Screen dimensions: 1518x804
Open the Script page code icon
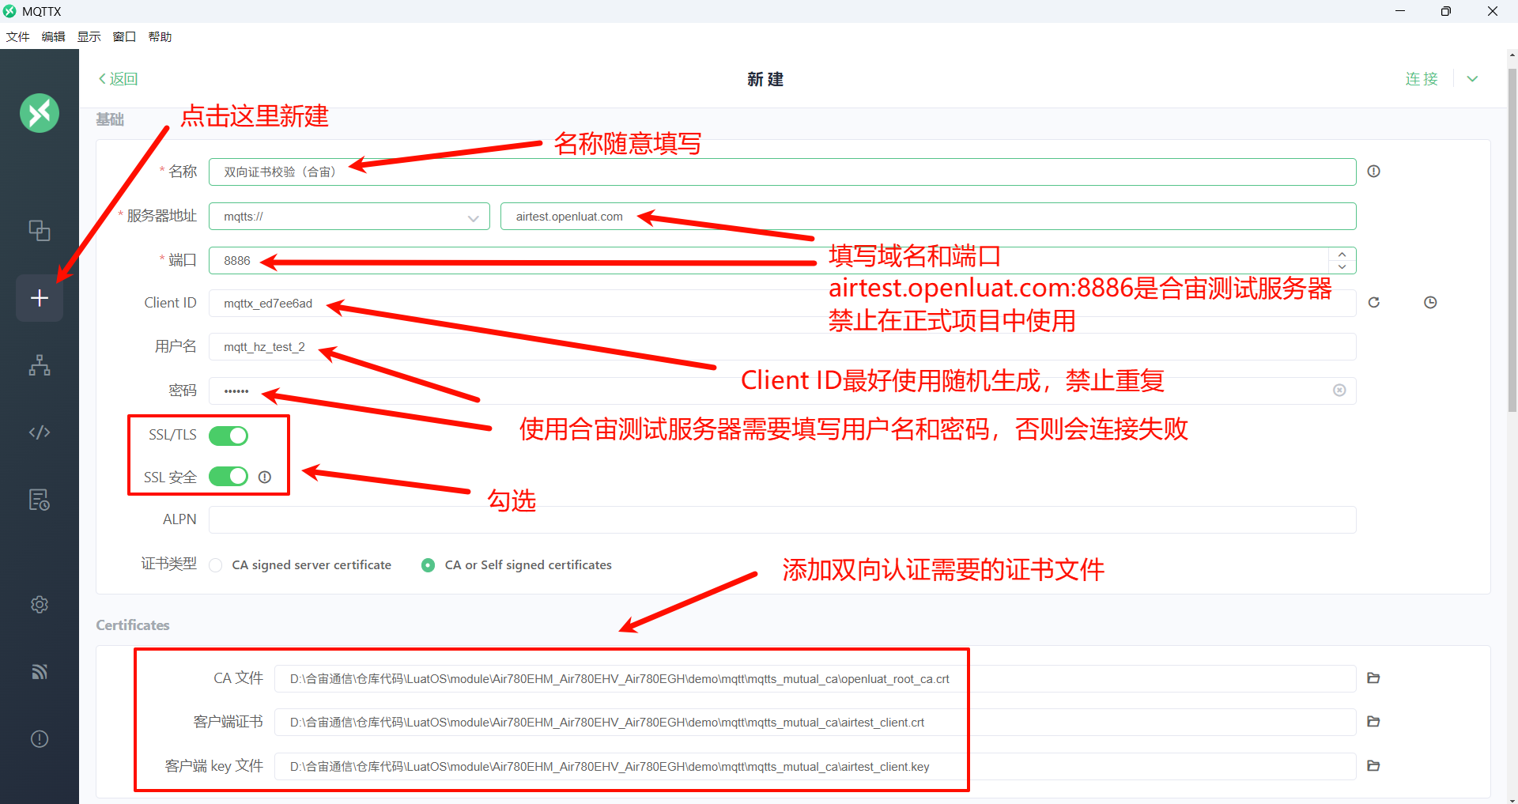[40, 432]
